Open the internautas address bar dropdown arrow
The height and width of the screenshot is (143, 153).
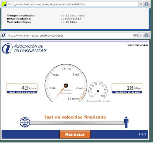click(x=141, y=35)
